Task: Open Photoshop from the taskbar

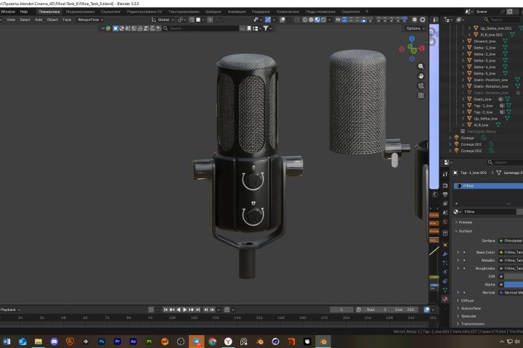Action: click(x=102, y=341)
